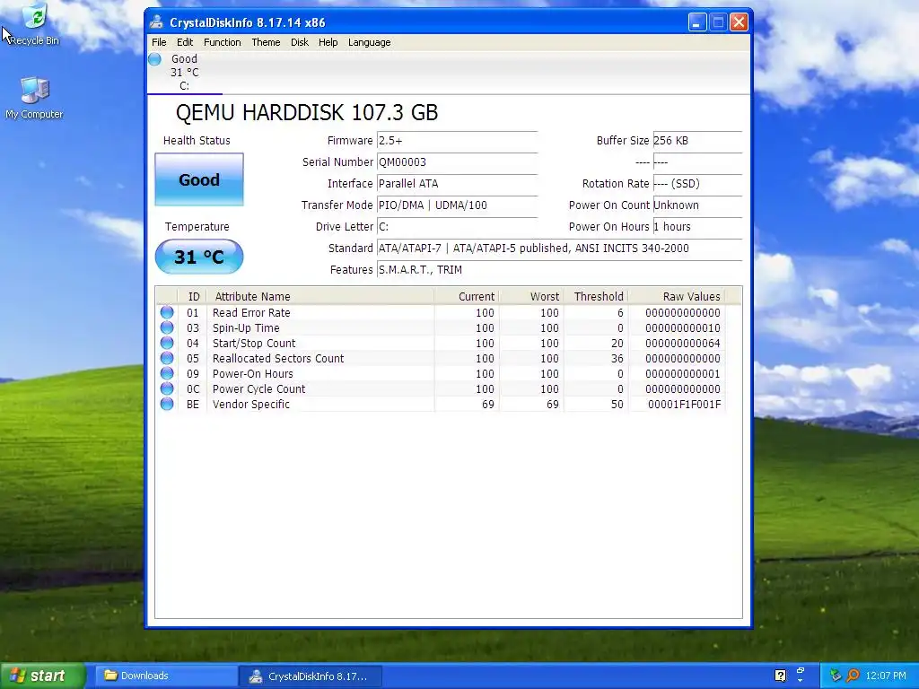The width and height of the screenshot is (919, 689).
Task: Open the Help menu
Action: coord(328,42)
